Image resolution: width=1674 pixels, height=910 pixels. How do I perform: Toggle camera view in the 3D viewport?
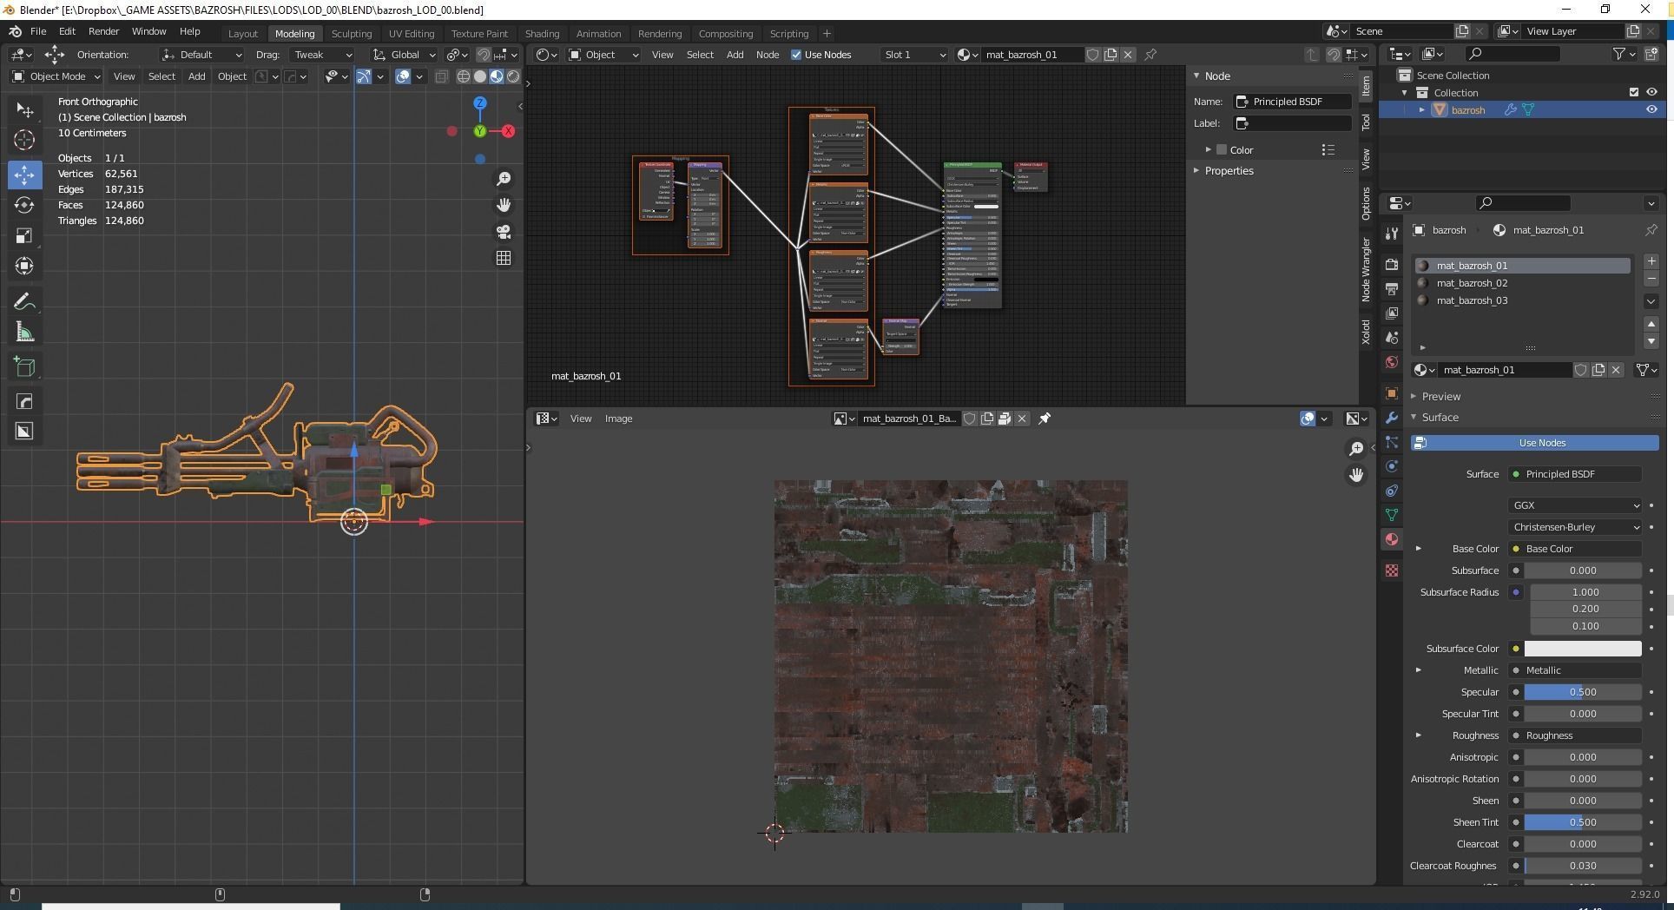pyautogui.click(x=504, y=232)
